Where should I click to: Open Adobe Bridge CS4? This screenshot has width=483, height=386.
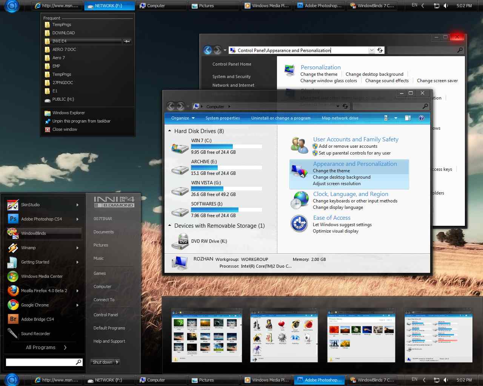pos(37,319)
